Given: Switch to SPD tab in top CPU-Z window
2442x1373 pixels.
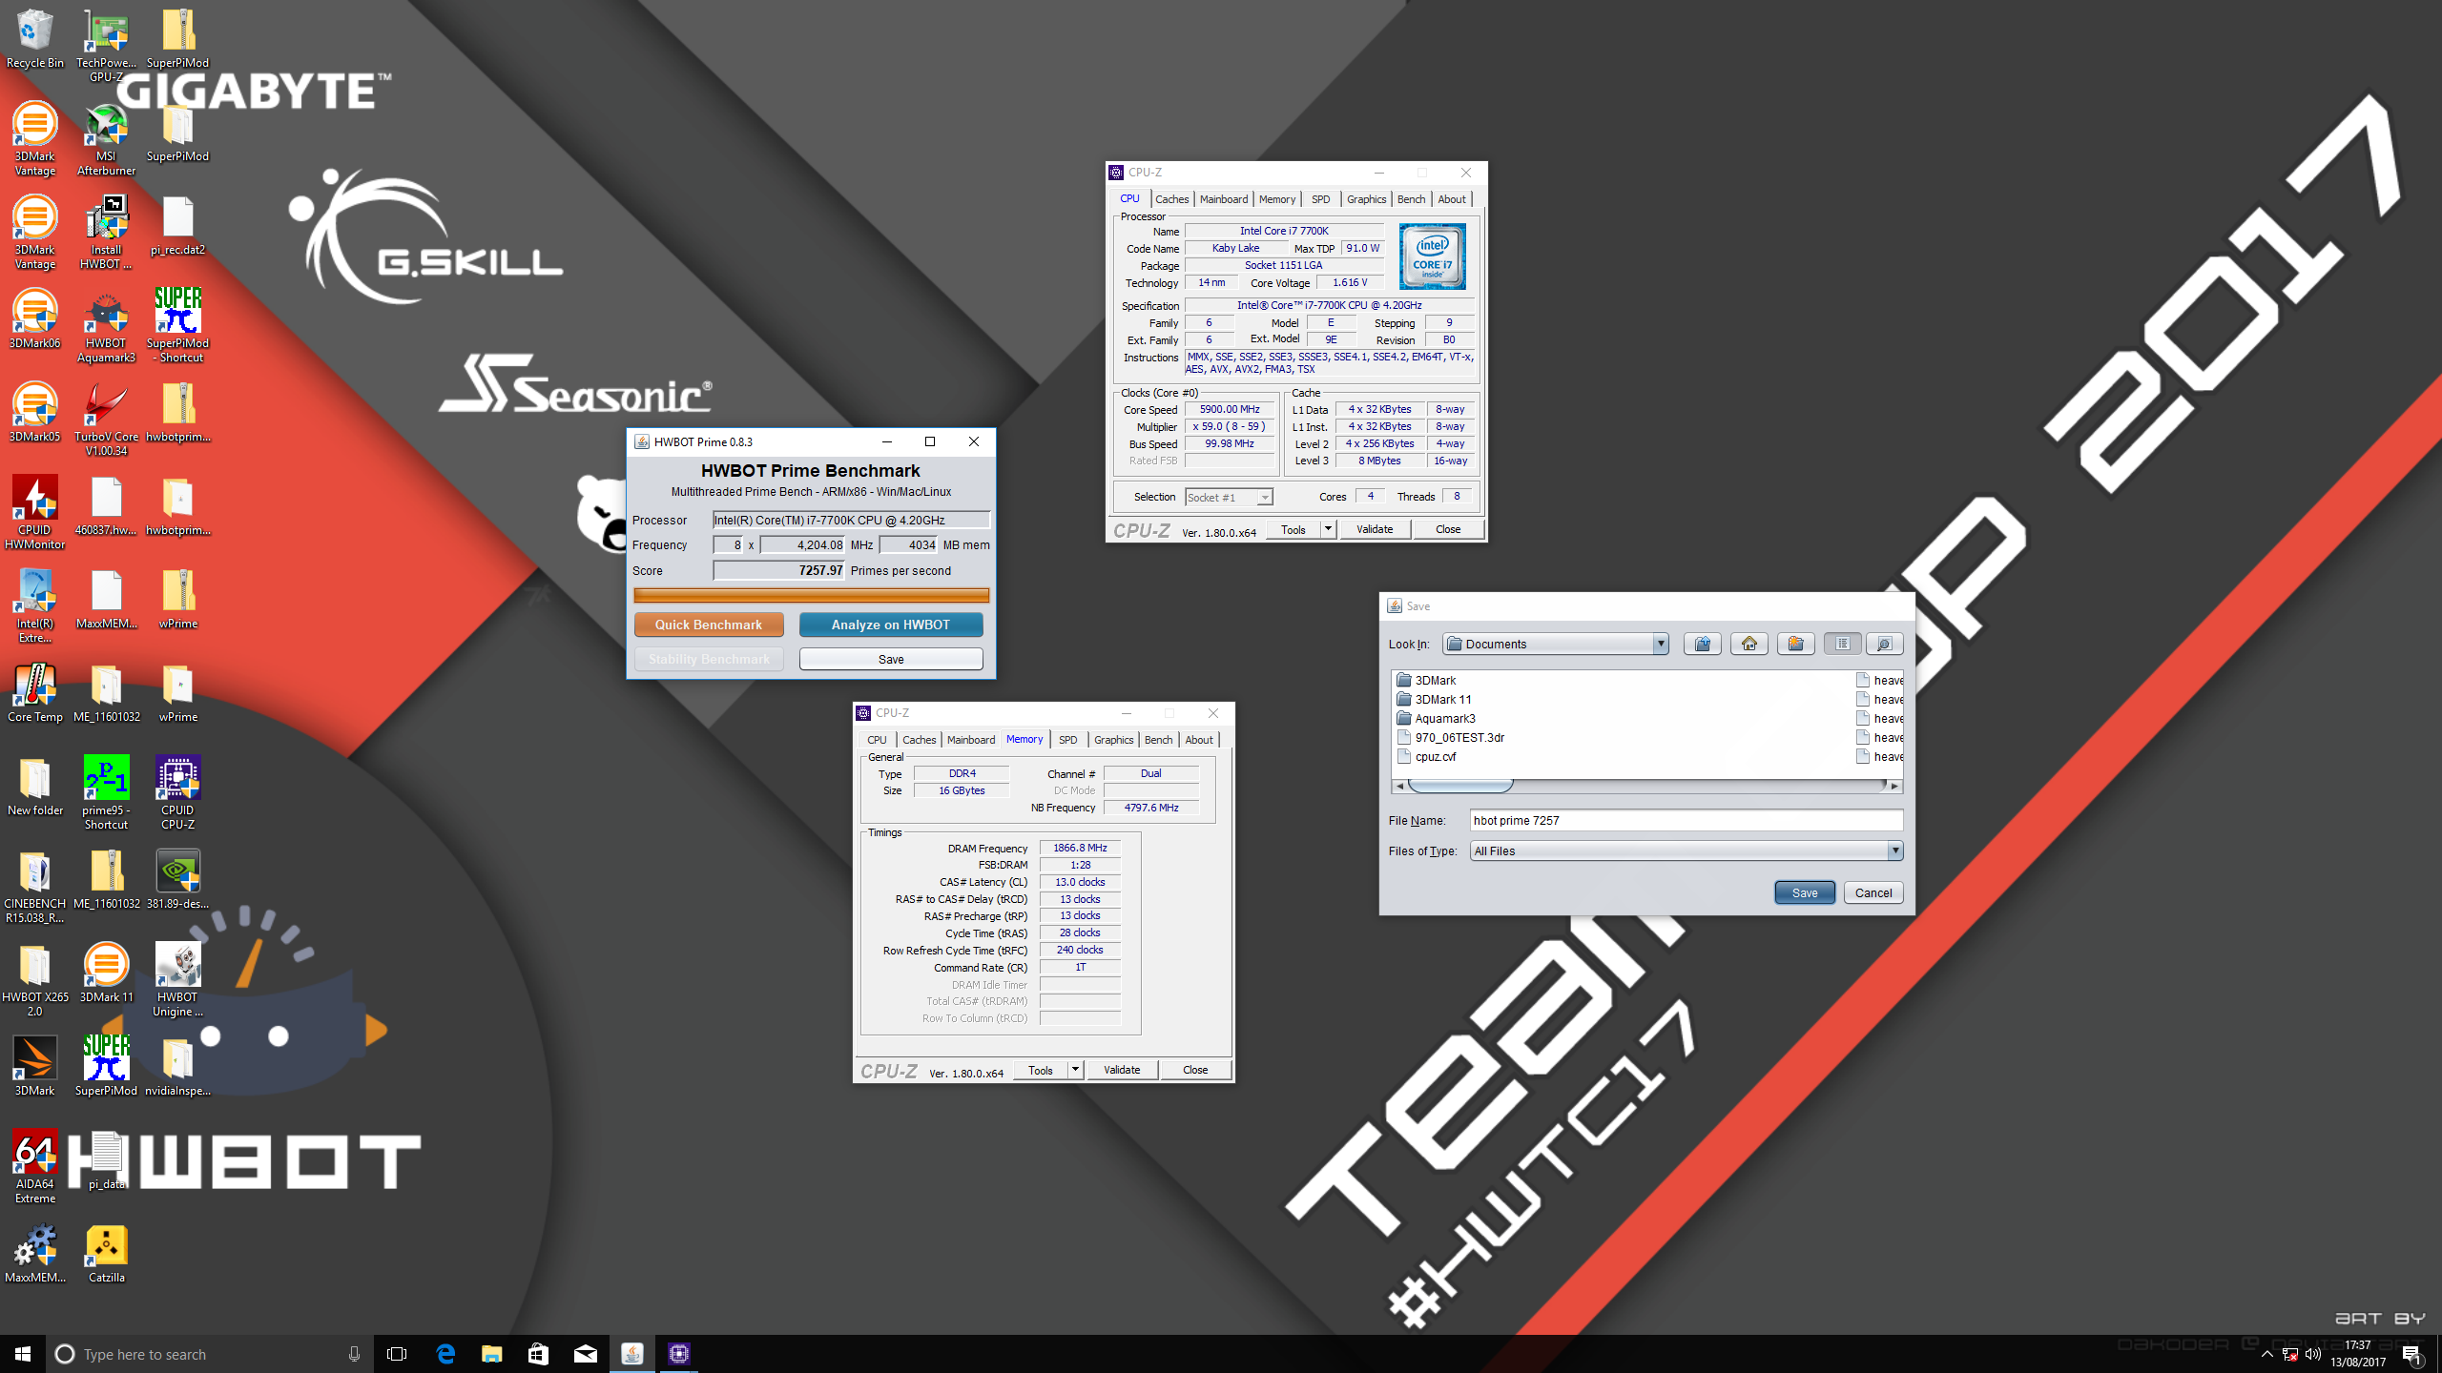Looking at the screenshot, I should (1320, 199).
